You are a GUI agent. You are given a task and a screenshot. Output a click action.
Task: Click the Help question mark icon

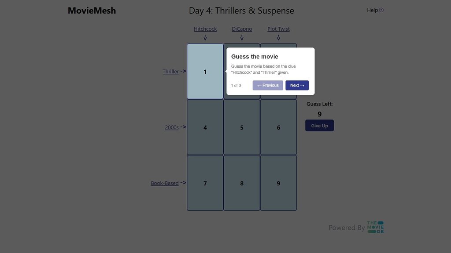click(381, 10)
